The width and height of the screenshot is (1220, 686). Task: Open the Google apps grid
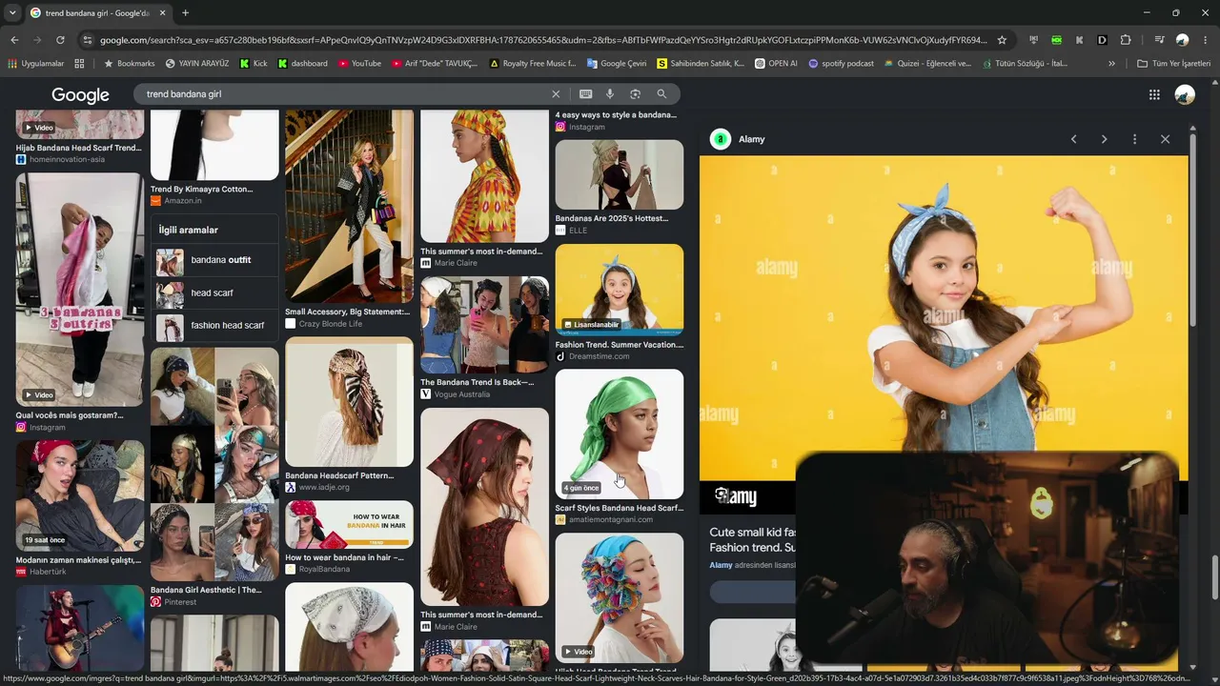click(x=1154, y=94)
